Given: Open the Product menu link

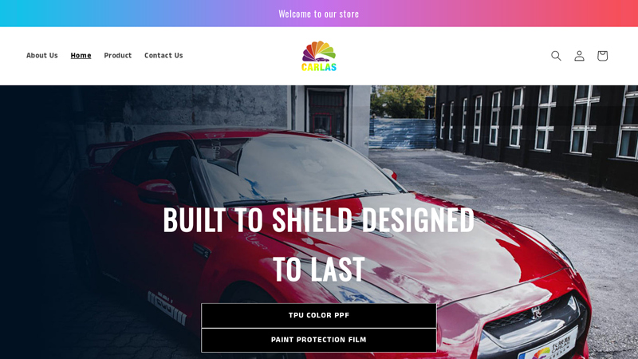Looking at the screenshot, I should pyautogui.click(x=117, y=55).
